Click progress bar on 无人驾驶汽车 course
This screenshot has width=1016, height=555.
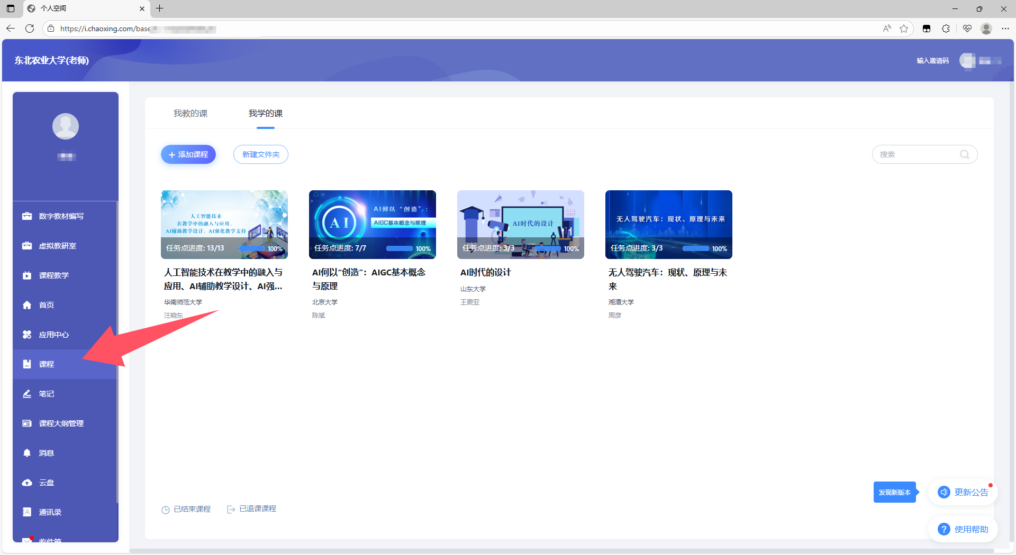point(696,248)
